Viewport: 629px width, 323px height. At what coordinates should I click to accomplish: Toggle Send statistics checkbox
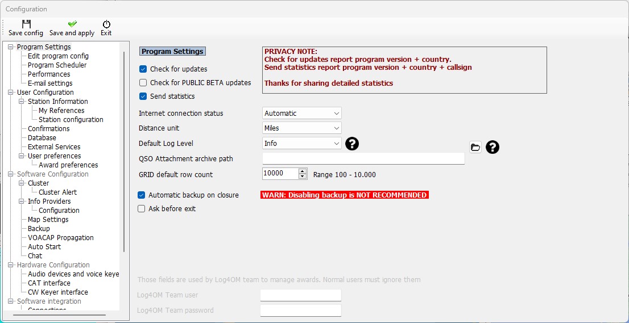[x=143, y=96]
